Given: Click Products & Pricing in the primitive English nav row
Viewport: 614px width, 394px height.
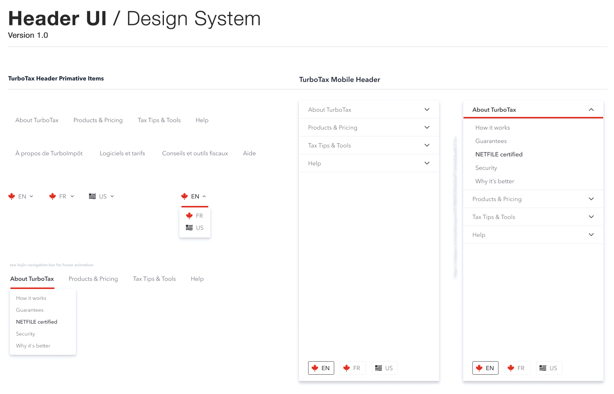Looking at the screenshot, I should pos(98,120).
